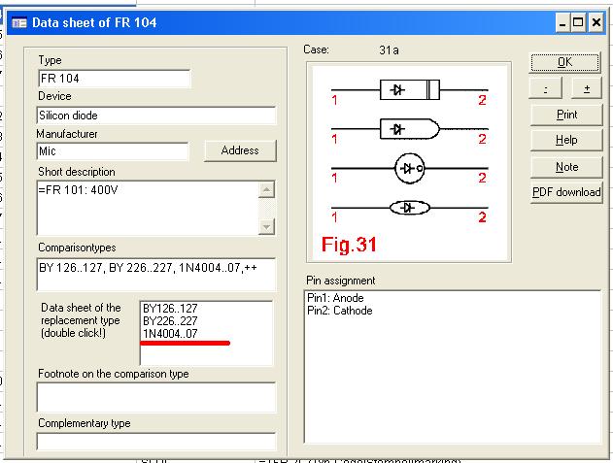Click the OK button
The height and width of the screenshot is (463, 613).
click(x=566, y=62)
